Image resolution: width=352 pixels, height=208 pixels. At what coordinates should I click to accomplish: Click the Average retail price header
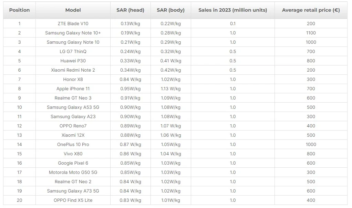point(311,10)
